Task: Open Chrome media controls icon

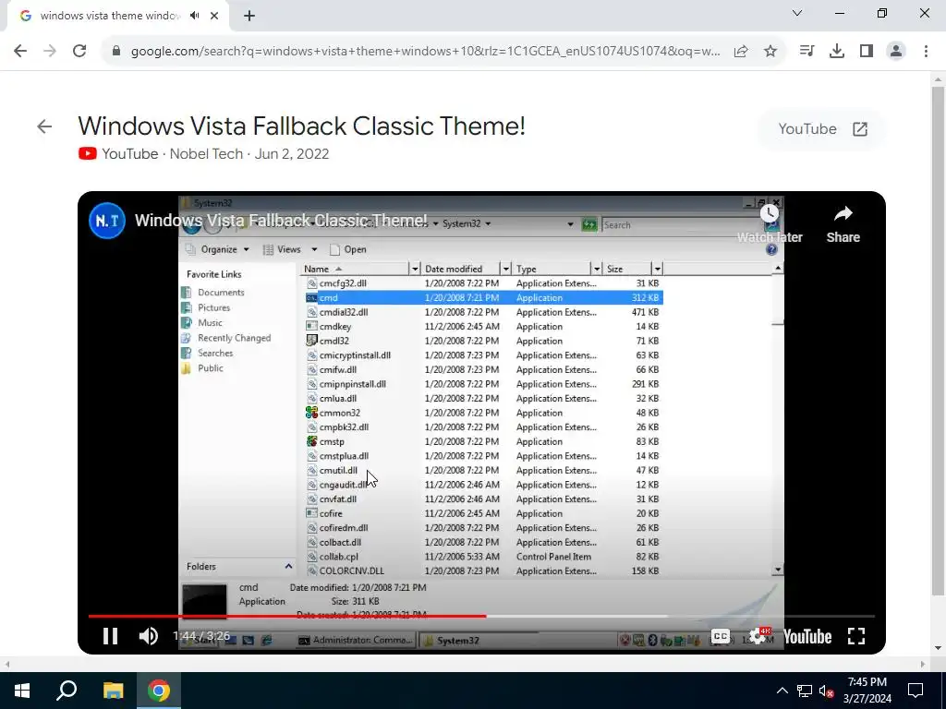Action: [x=807, y=52]
